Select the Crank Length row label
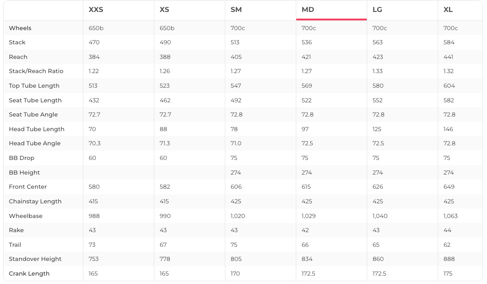The width and height of the screenshot is (487, 284). click(29, 273)
